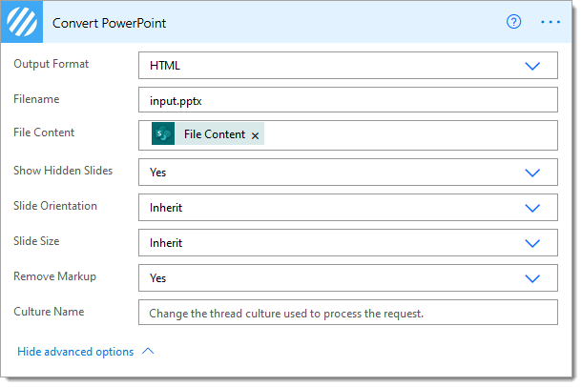582x387 pixels.
Task: Click the Show Hidden Slides label
Action: point(63,171)
